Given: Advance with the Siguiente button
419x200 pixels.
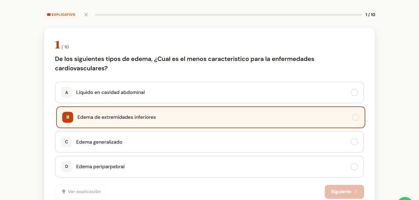Looking at the screenshot, I should click(344, 192).
